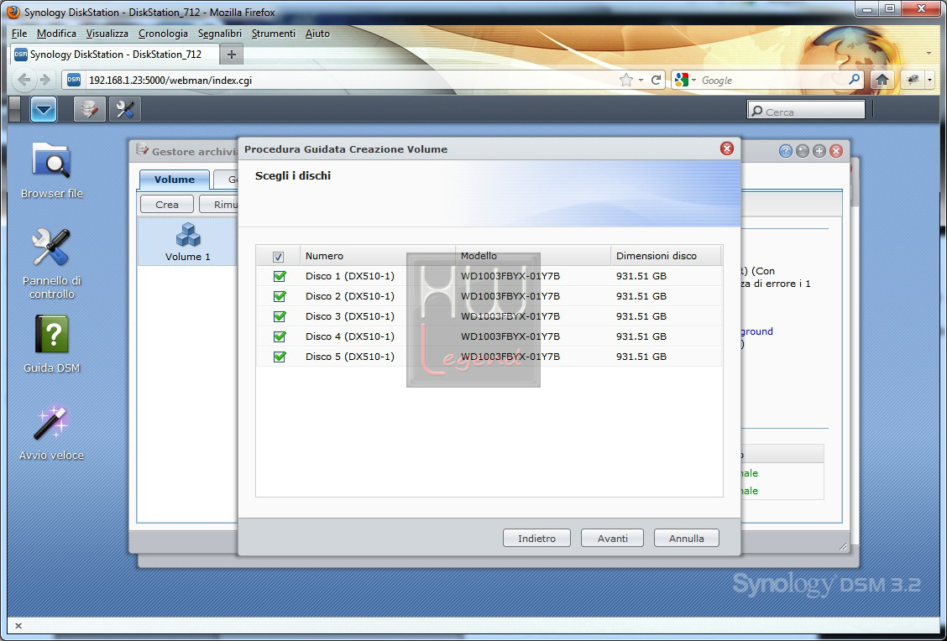Viewport: 947px width, 641px height.
Task: Sort by the Modello column header
Action: pos(533,256)
